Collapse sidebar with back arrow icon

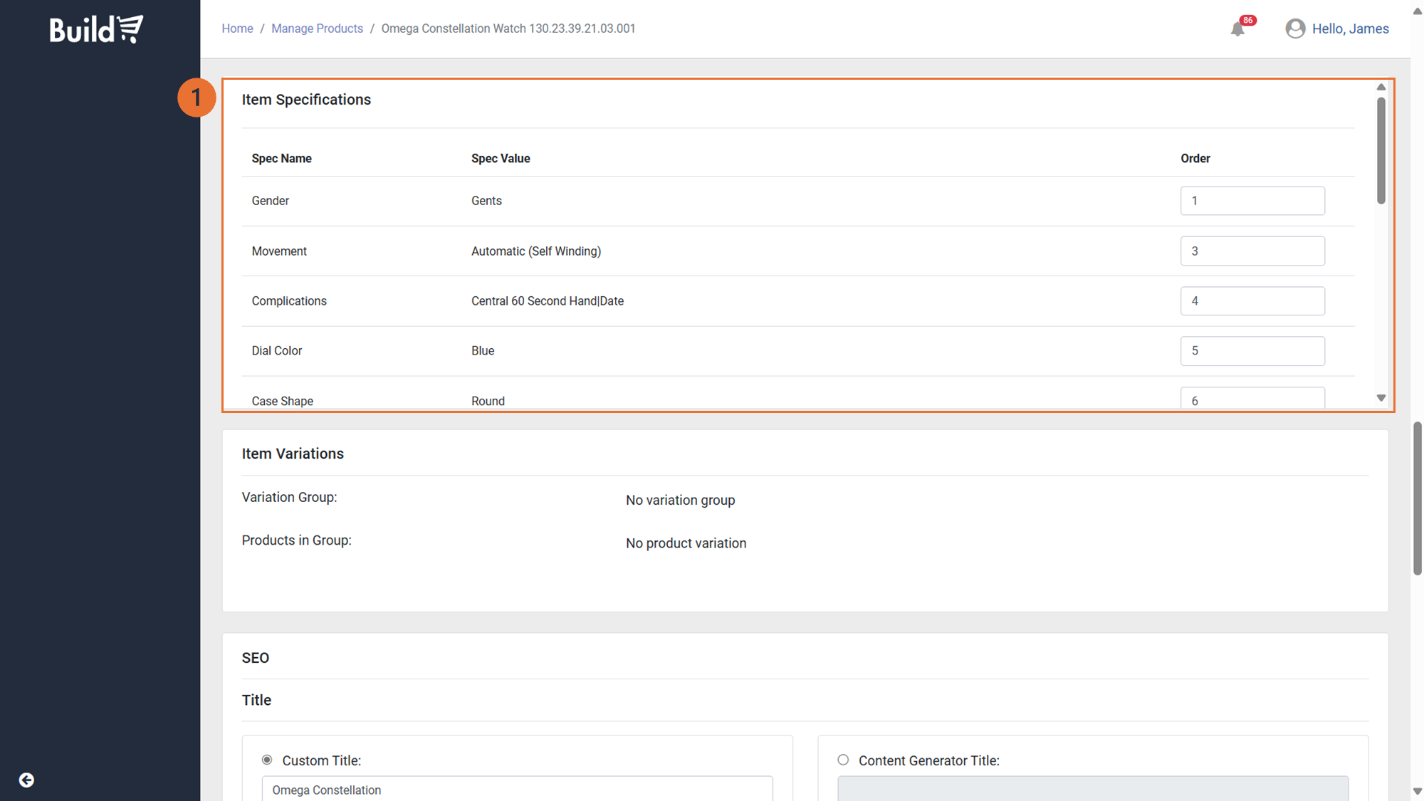coord(26,780)
